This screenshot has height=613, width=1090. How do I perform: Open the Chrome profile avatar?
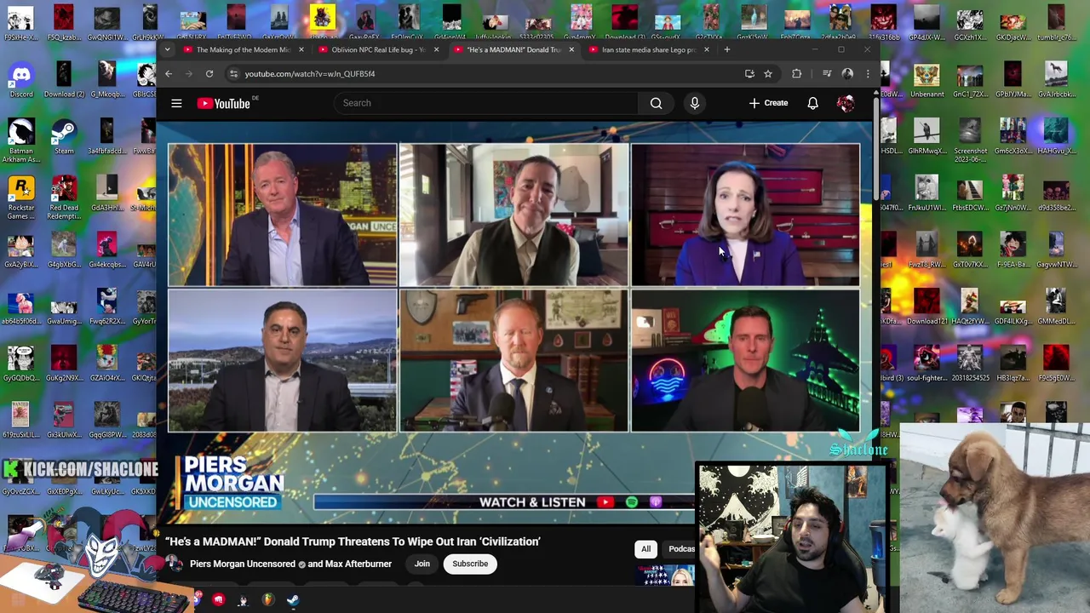(x=847, y=74)
